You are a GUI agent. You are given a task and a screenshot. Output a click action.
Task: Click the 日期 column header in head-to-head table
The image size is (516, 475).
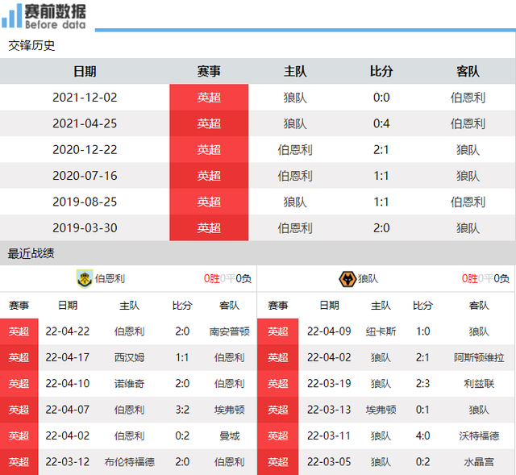tap(85, 71)
